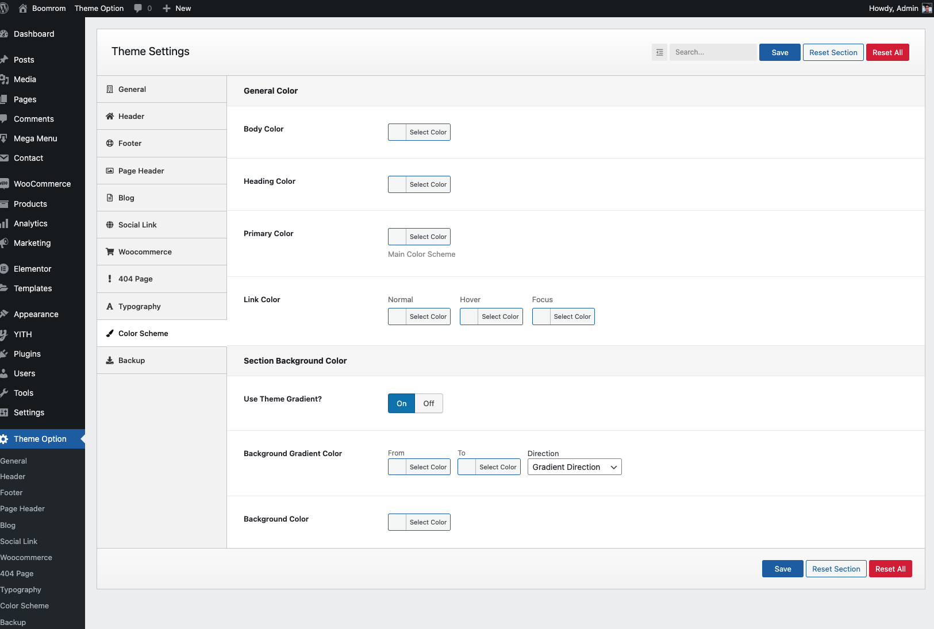The width and height of the screenshot is (934, 629).
Task: Select the Blog tab document icon
Action: [x=110, y=198]
